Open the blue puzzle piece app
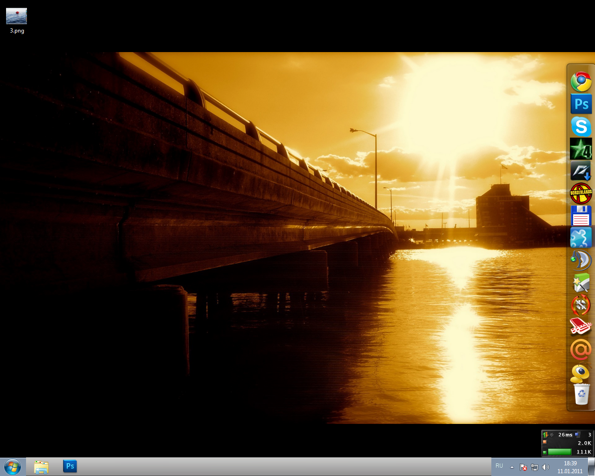Image resolution: width=595 pixels, height=476 pixels. click(x=581, y=238)
